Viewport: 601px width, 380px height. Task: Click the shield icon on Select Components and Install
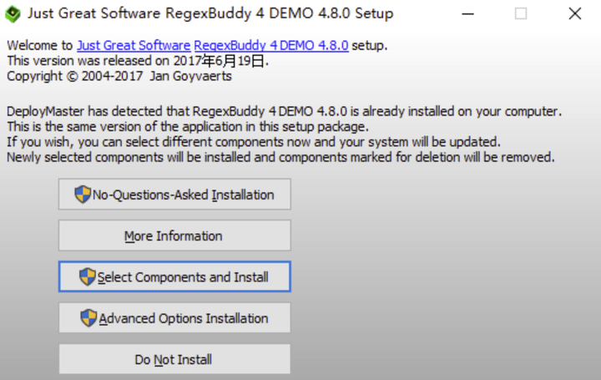click(x=87, y=276)
